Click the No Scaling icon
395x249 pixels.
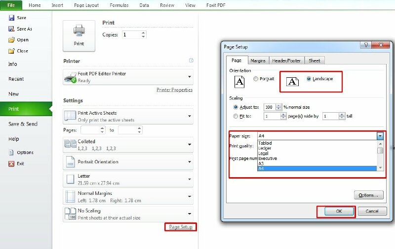(x=70, y=214)
